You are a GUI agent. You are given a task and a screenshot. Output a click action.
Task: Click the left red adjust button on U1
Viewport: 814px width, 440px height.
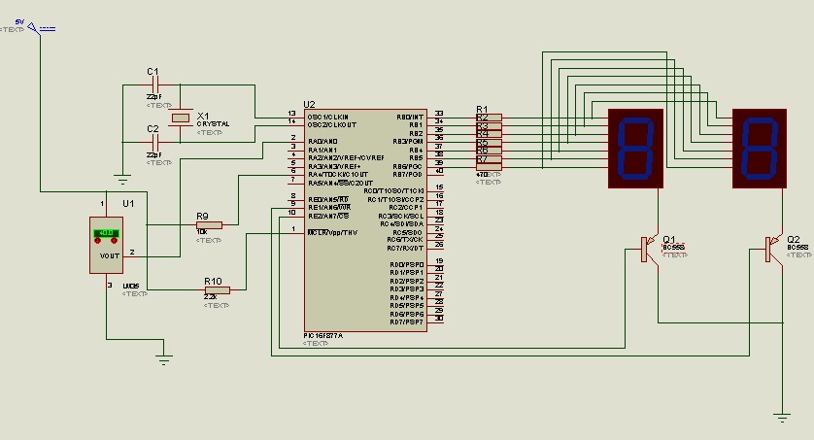(x=97, y=241)
